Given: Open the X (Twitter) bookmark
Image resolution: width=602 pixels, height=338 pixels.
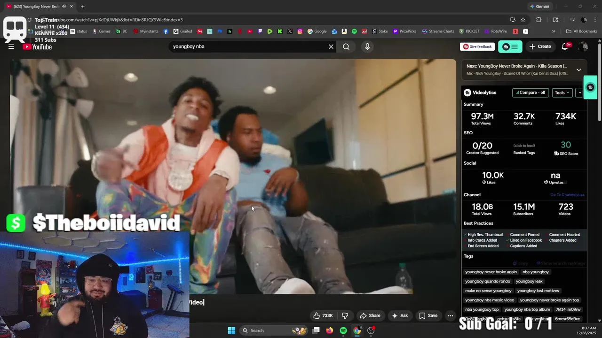Looking at the screenshot, I should pos(290,31).
